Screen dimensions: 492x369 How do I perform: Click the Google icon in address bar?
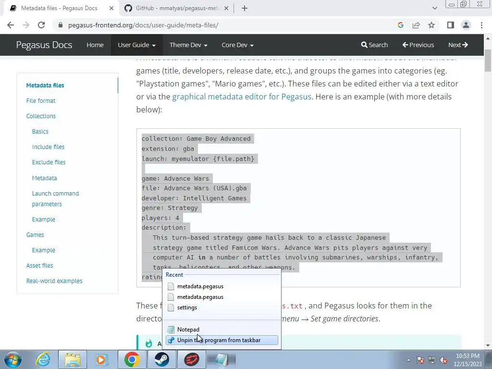[x=400, y=25]
